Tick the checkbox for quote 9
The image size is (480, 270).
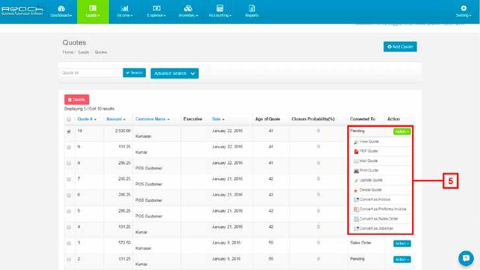69,147
